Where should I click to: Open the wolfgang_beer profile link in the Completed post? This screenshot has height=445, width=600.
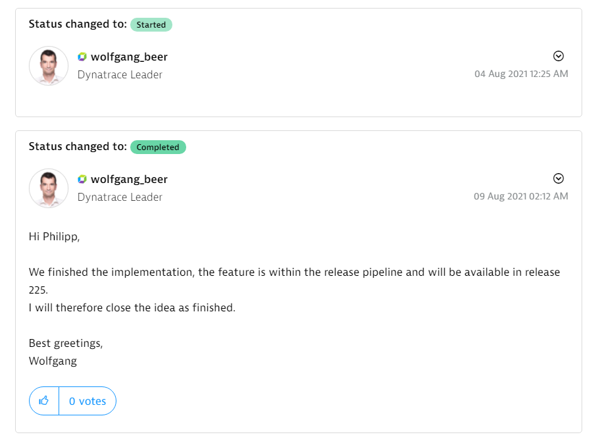coord(129,180)
